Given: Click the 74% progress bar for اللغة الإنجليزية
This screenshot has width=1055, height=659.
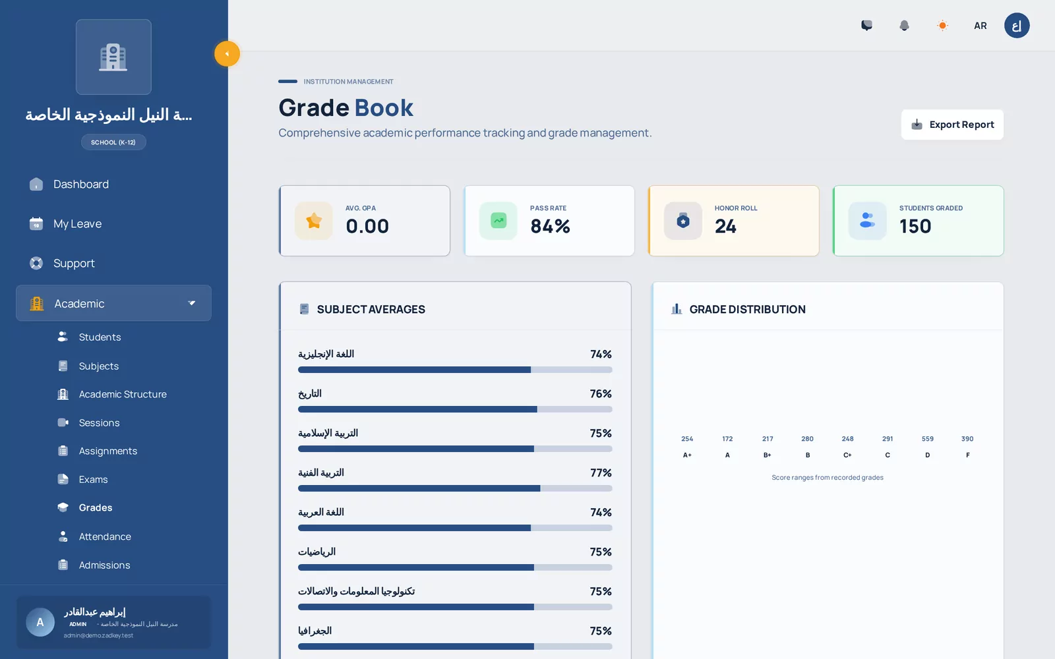Looking at the screenshot, I should (x=455, y=370).
